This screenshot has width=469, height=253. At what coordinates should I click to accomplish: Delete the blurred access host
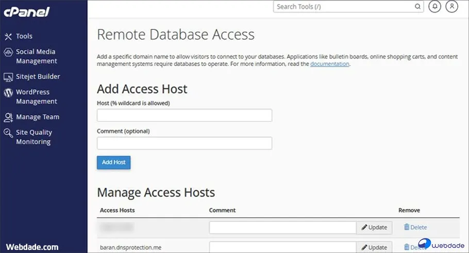click(415, 227)
